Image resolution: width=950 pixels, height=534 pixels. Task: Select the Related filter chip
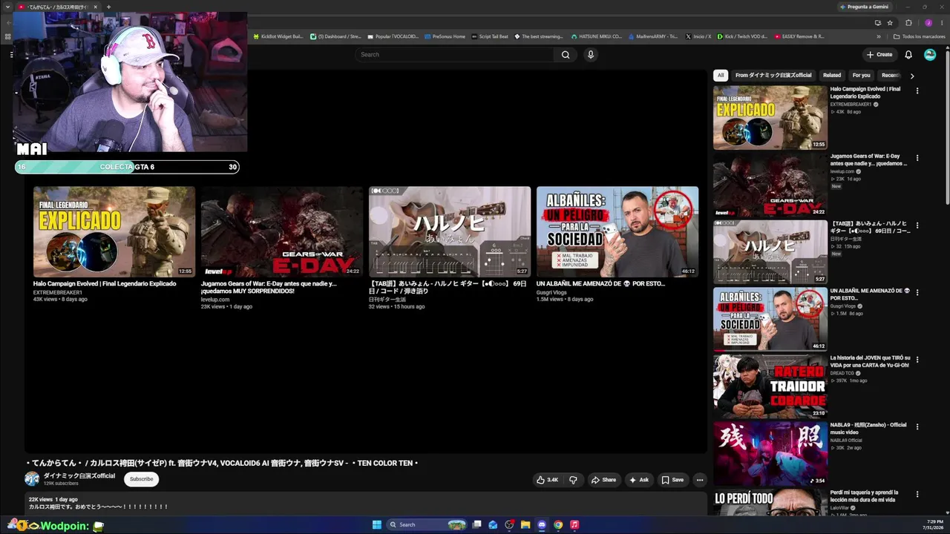[x=832, y=75]
